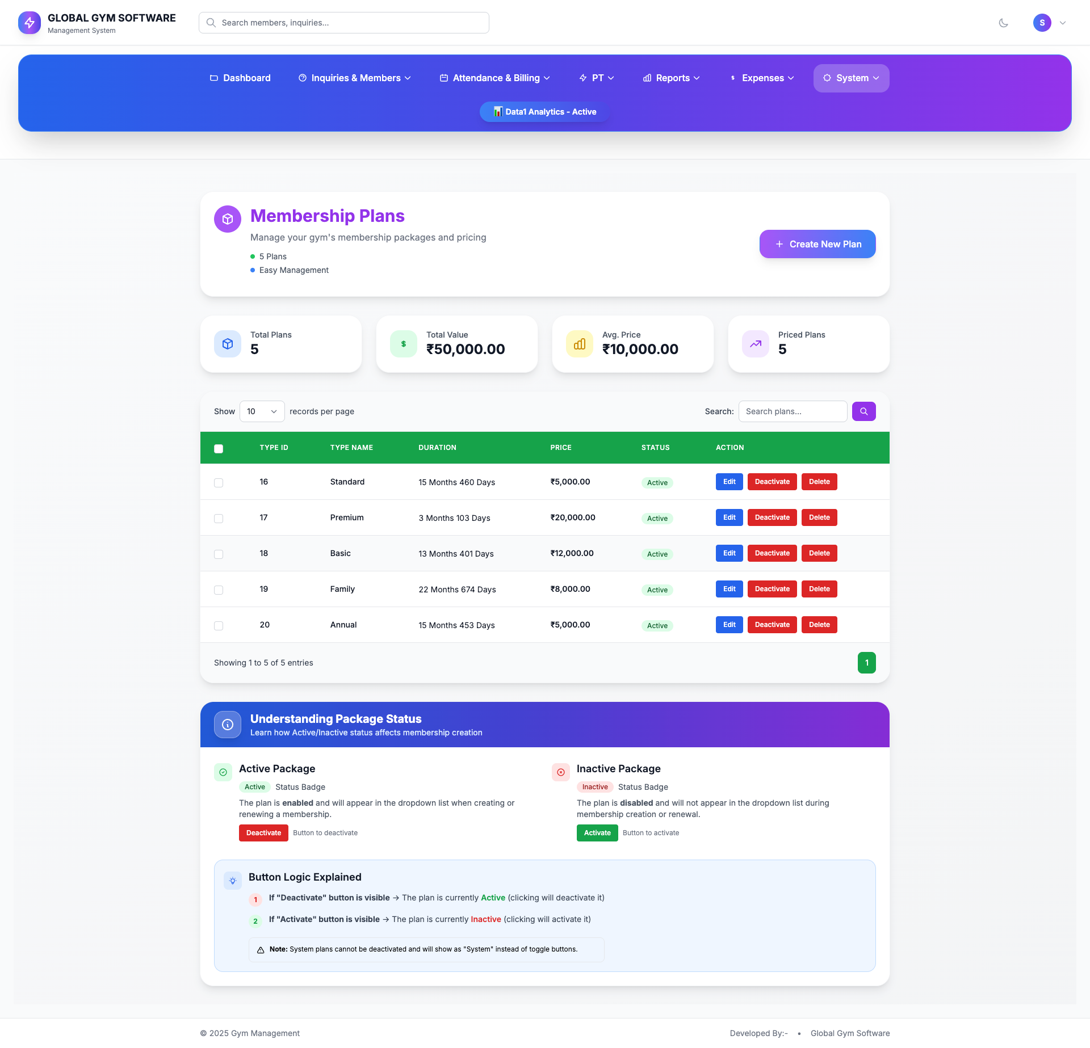This screenshot has width=1090, height=1048.
Task: Expand the Inquiries & Members menu
Action: click(355, 78)
